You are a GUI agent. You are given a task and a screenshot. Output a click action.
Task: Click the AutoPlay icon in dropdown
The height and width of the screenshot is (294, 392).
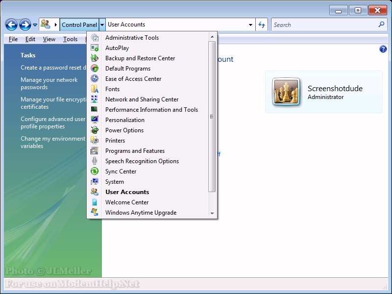95,48
